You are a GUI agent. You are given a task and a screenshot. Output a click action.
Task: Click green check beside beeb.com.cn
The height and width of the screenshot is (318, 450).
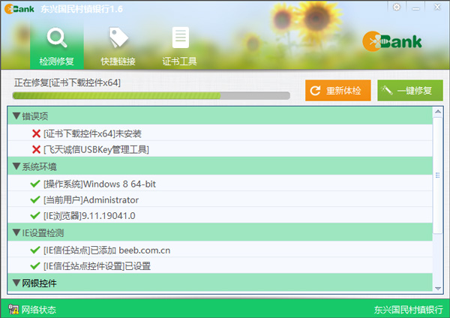tap(35, 250)
